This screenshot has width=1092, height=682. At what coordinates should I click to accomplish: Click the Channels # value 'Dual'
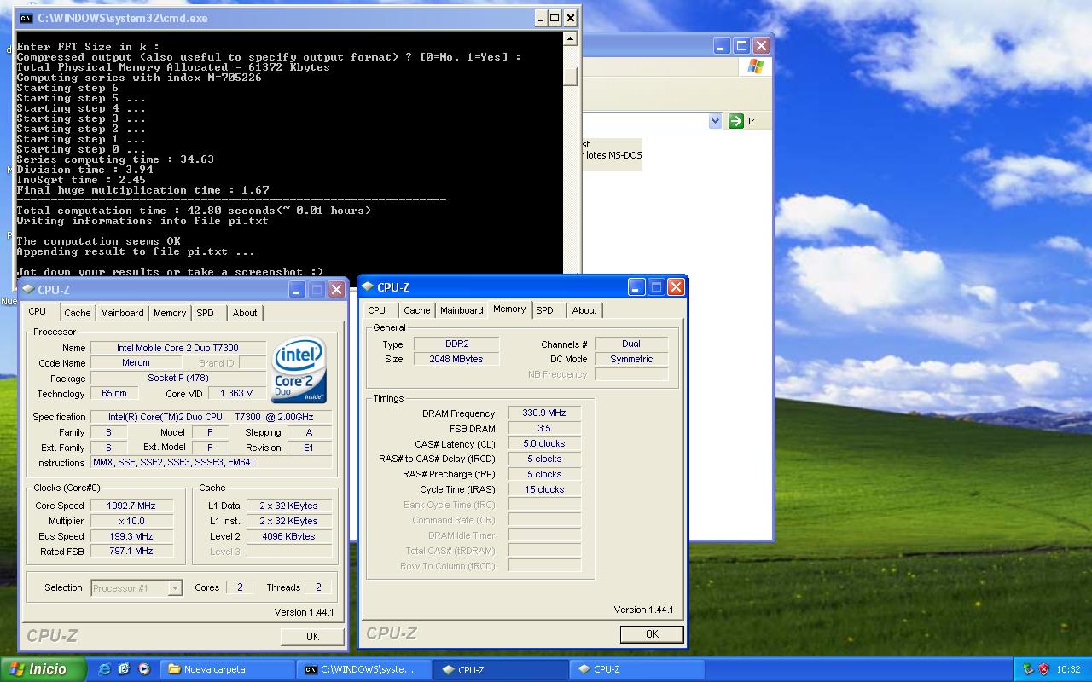(631, 344)
